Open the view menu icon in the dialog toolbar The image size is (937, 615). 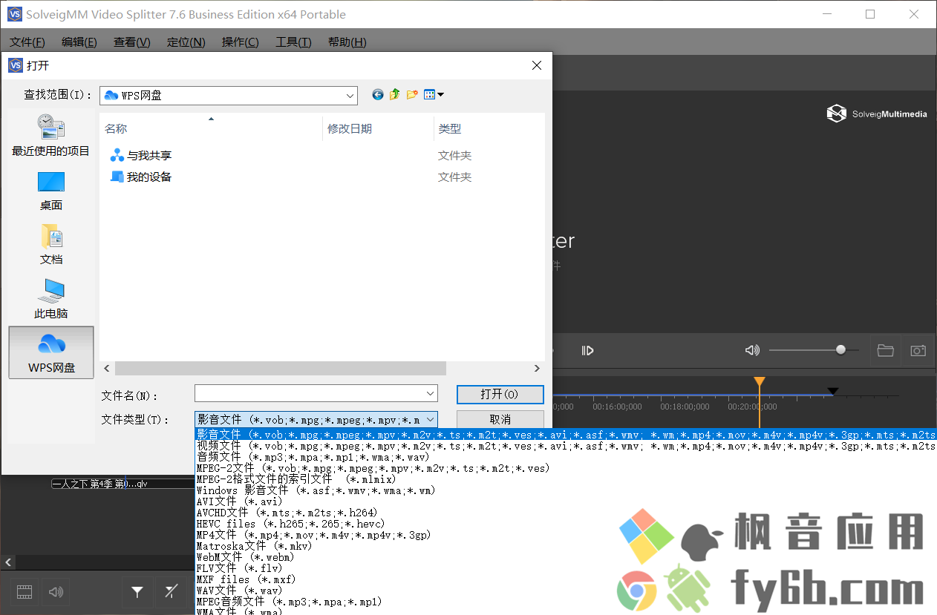tap(434, 94)
